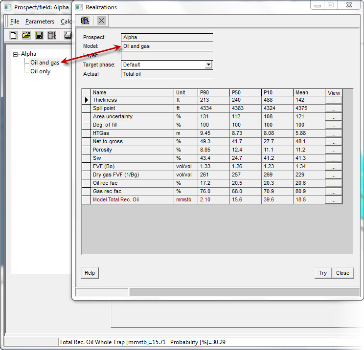Image resolution: width=364 pixels, height=350 pixels.
Task: Open the Parameters menu
Action: pyautogui.click(x=40, y=22)
